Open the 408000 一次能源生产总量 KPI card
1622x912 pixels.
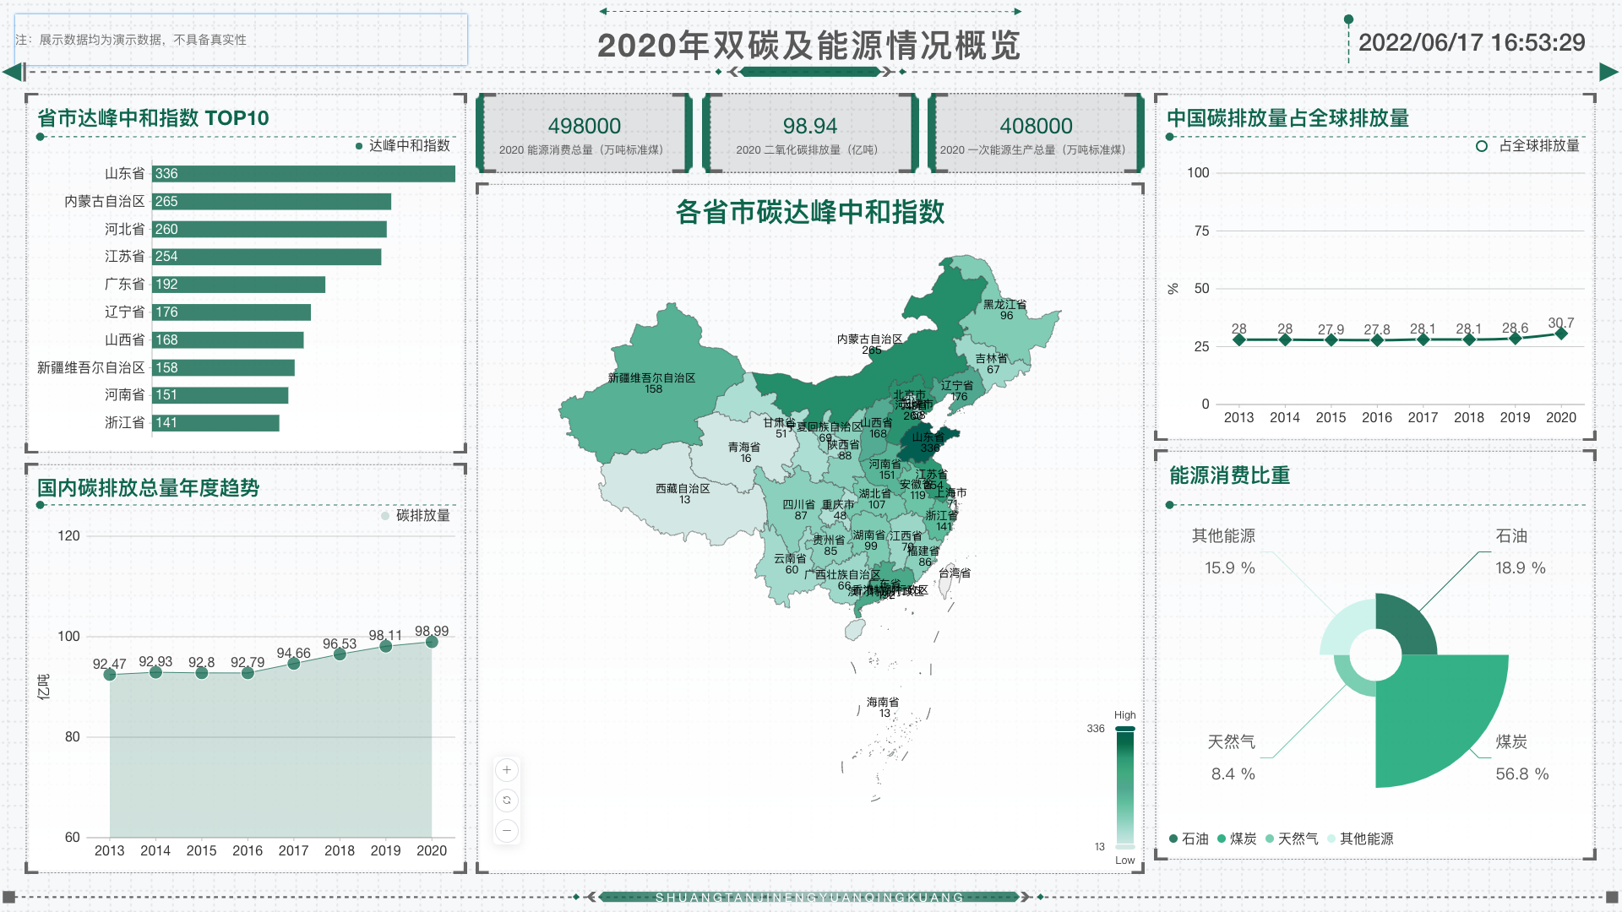[1036, 133]
